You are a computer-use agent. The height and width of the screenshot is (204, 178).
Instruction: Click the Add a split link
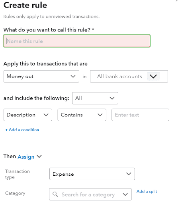[147, 192]
